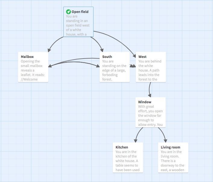Image resolution: width=213 pixels, height=182 pixels.
Task: Click arrowhead entering South from Open field
Action: click(x=102, y=50)
